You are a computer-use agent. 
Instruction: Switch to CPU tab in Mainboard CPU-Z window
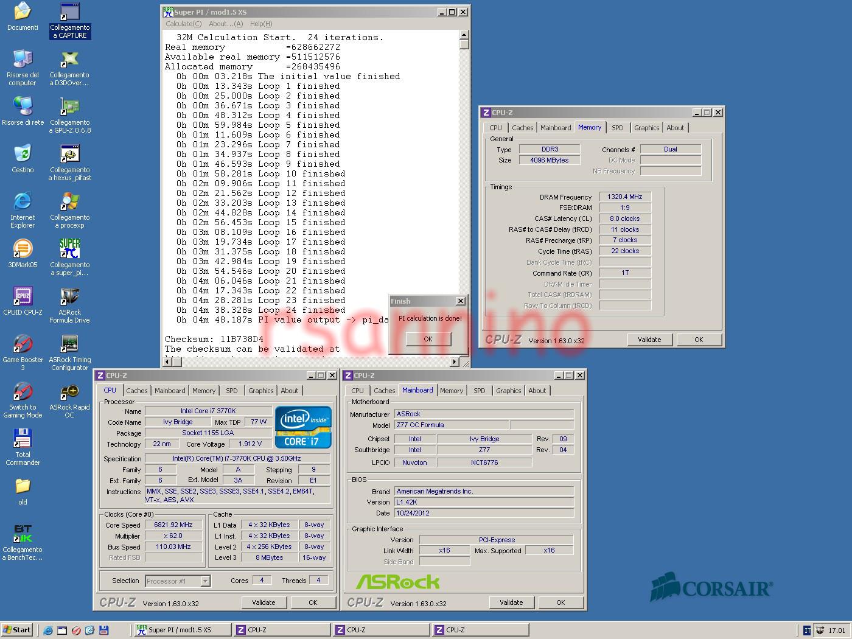point(357,391)
